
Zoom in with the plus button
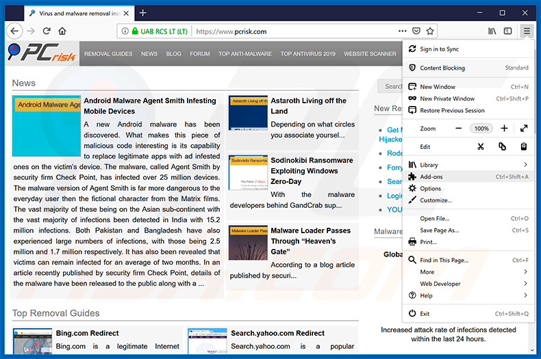(504, 129)
